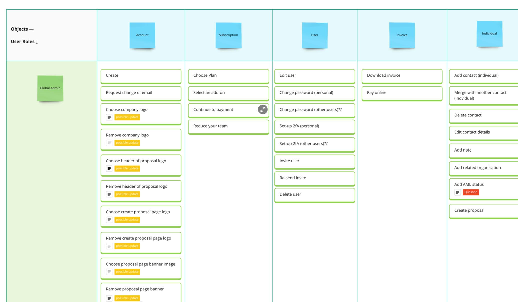The width and height of the screenshot is (518, 302).
Task: Select the green Global Admin sticky note
Action: click(x=50, y=88)
